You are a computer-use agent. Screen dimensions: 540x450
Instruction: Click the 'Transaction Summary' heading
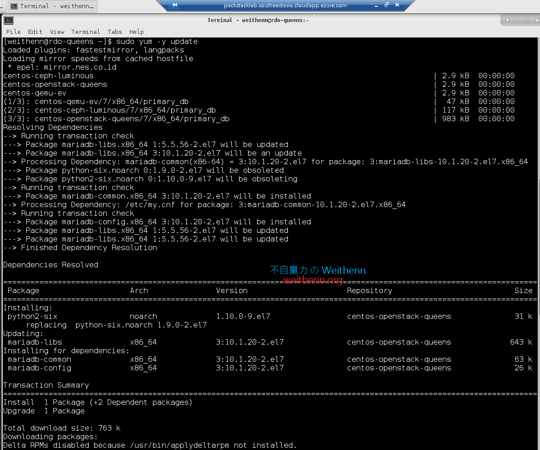[46, 385]
